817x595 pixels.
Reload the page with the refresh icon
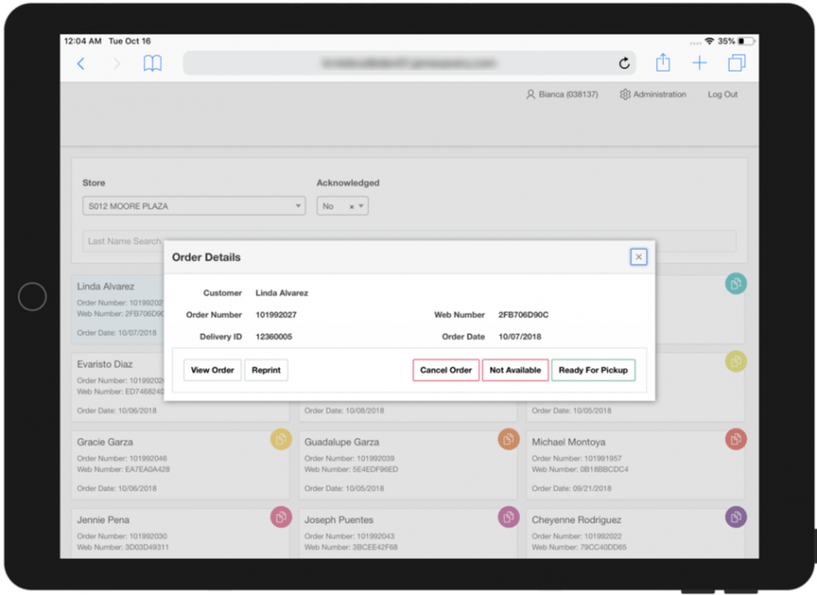624,63
